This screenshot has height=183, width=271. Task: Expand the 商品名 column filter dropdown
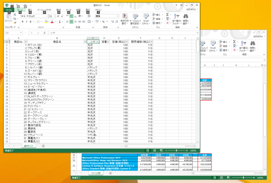(x=84, y=42)
